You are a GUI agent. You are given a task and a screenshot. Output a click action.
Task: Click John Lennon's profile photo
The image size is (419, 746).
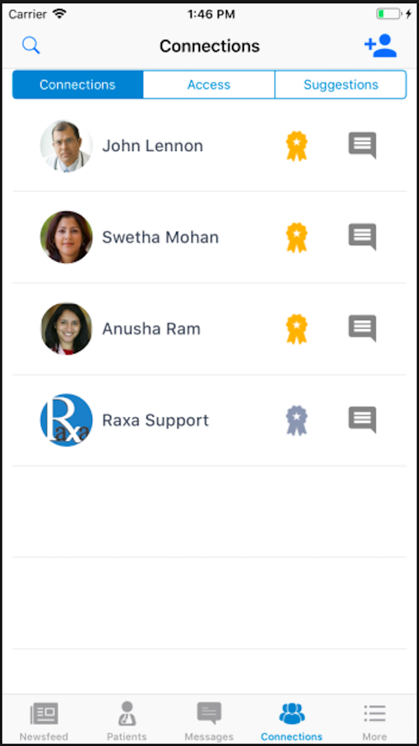point(66,146)
